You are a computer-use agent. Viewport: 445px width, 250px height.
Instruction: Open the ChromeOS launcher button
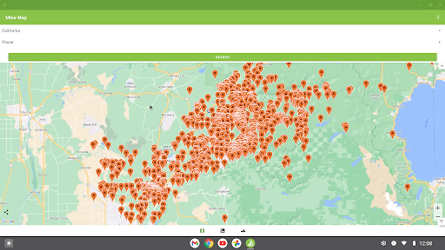(9, 243)
